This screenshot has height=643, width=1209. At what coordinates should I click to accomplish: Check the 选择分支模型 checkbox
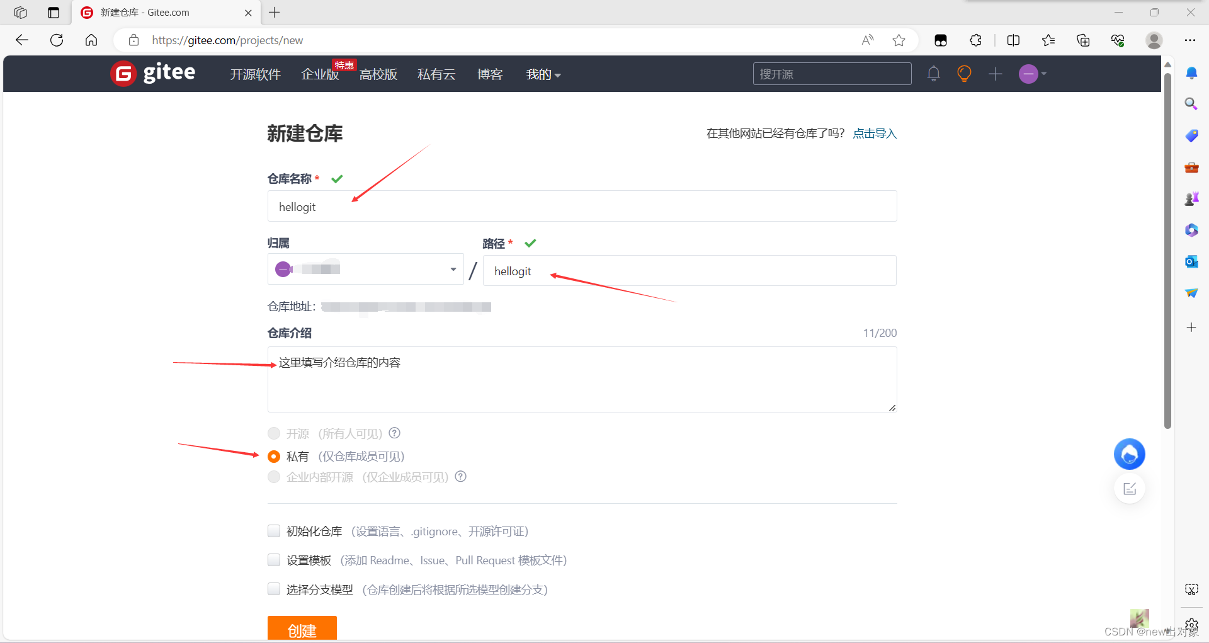(274, 589)
